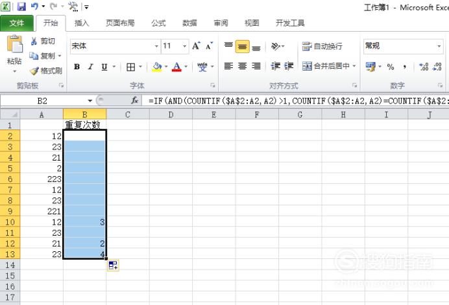Switch to the Data (数据) tab
The width and height of the screenshot is (449, 305).
click(x=189, y=23)
